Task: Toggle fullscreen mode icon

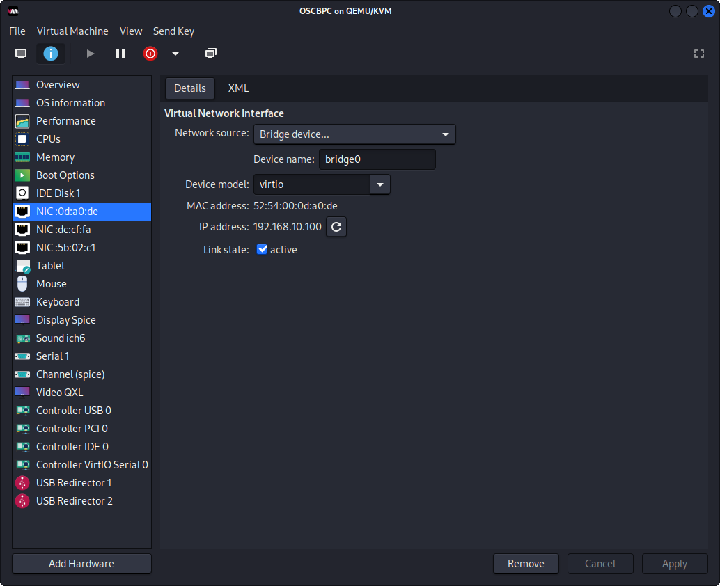Action: (x=699, y=54)
